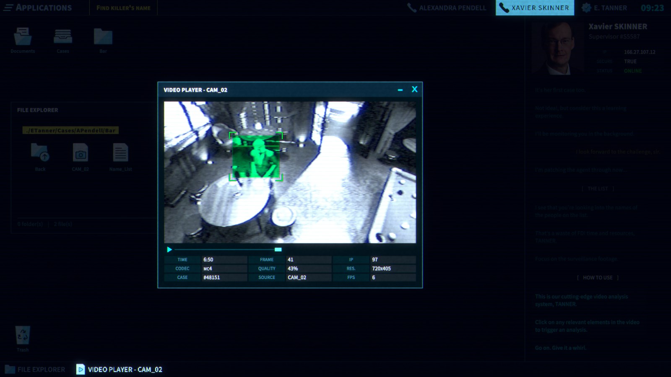Click the Find Killer's Name objective
This screenshot has height=377, width=671.
pos(123,7)
